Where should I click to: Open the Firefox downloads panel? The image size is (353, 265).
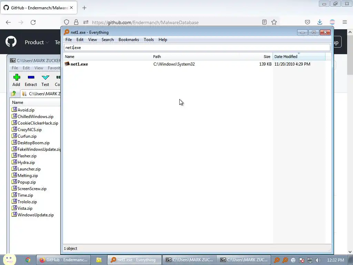(320, 22)
